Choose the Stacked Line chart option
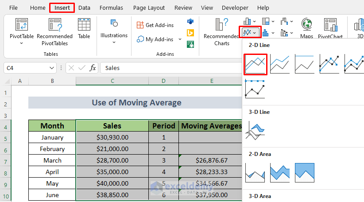 click(279, 64)
